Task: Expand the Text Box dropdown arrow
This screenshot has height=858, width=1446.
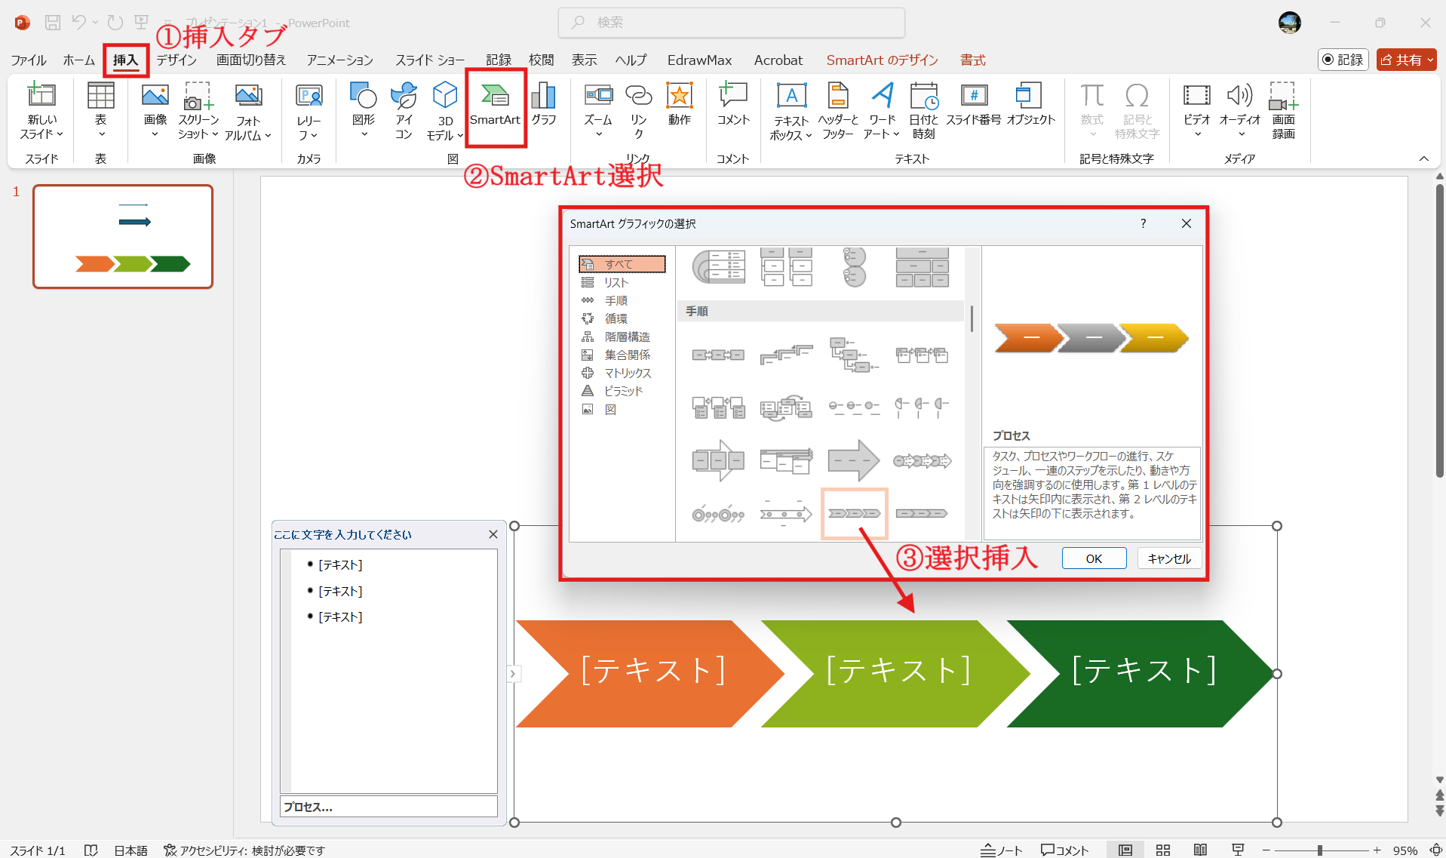Action: tap(809, 136)
